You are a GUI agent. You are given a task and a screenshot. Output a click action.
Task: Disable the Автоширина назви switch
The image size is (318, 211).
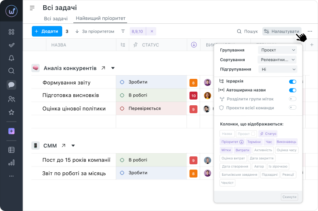pos(292,90)
